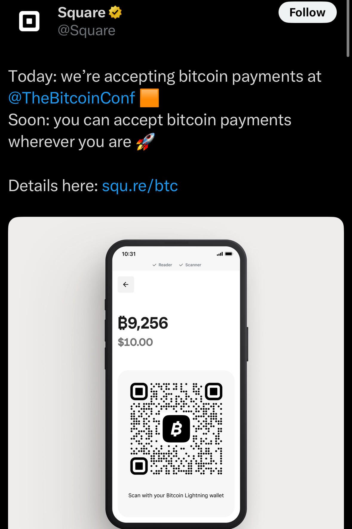Click the rocket emoji in the tweet
This screenshot has height=529, width=352.
pos(146,142)
